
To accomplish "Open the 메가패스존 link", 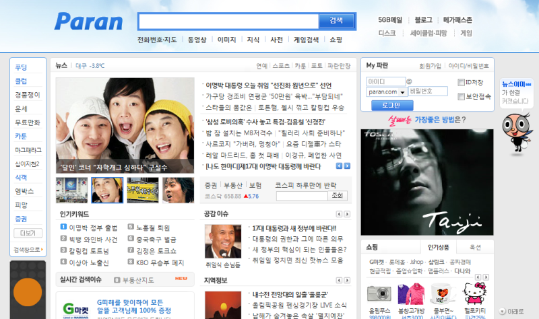I will (457, 20).
